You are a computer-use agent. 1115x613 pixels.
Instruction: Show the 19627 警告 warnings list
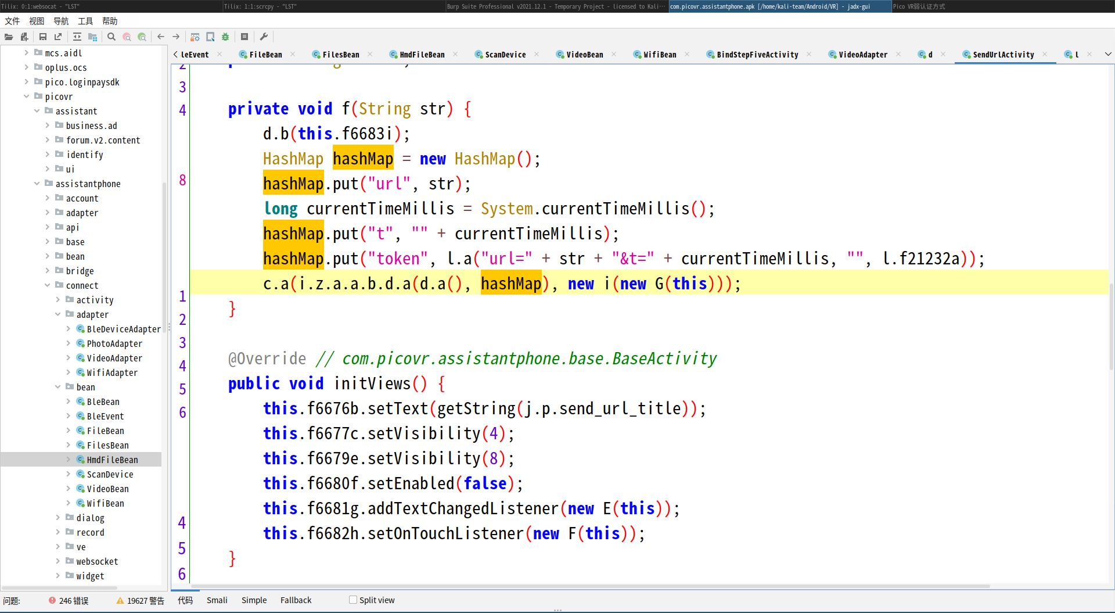tap(141, 601)
